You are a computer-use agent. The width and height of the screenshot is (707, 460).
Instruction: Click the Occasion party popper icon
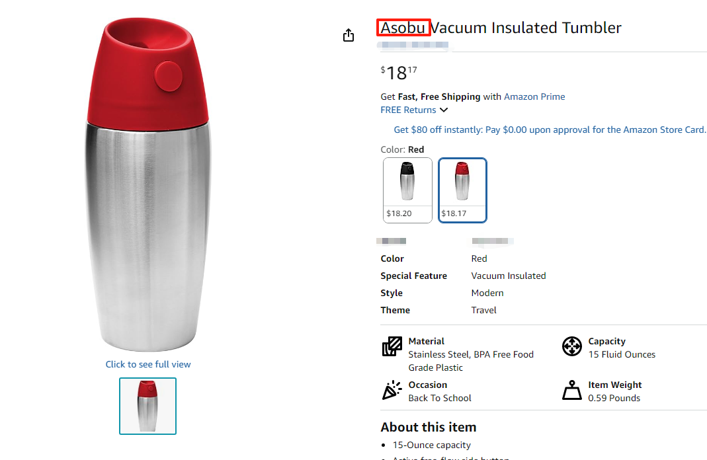[392, 391]
